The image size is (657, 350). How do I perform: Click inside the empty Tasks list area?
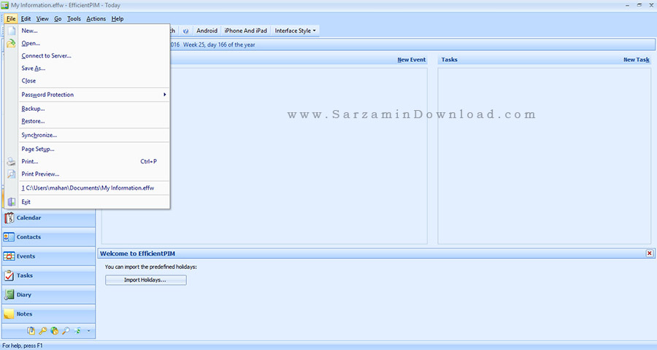tap(545, 156)
